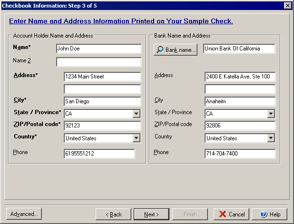This screenshot has height=224, width=294.
Task: Click the bold State / Province* label
Action: pyautogui.click(x=38, y=112)
